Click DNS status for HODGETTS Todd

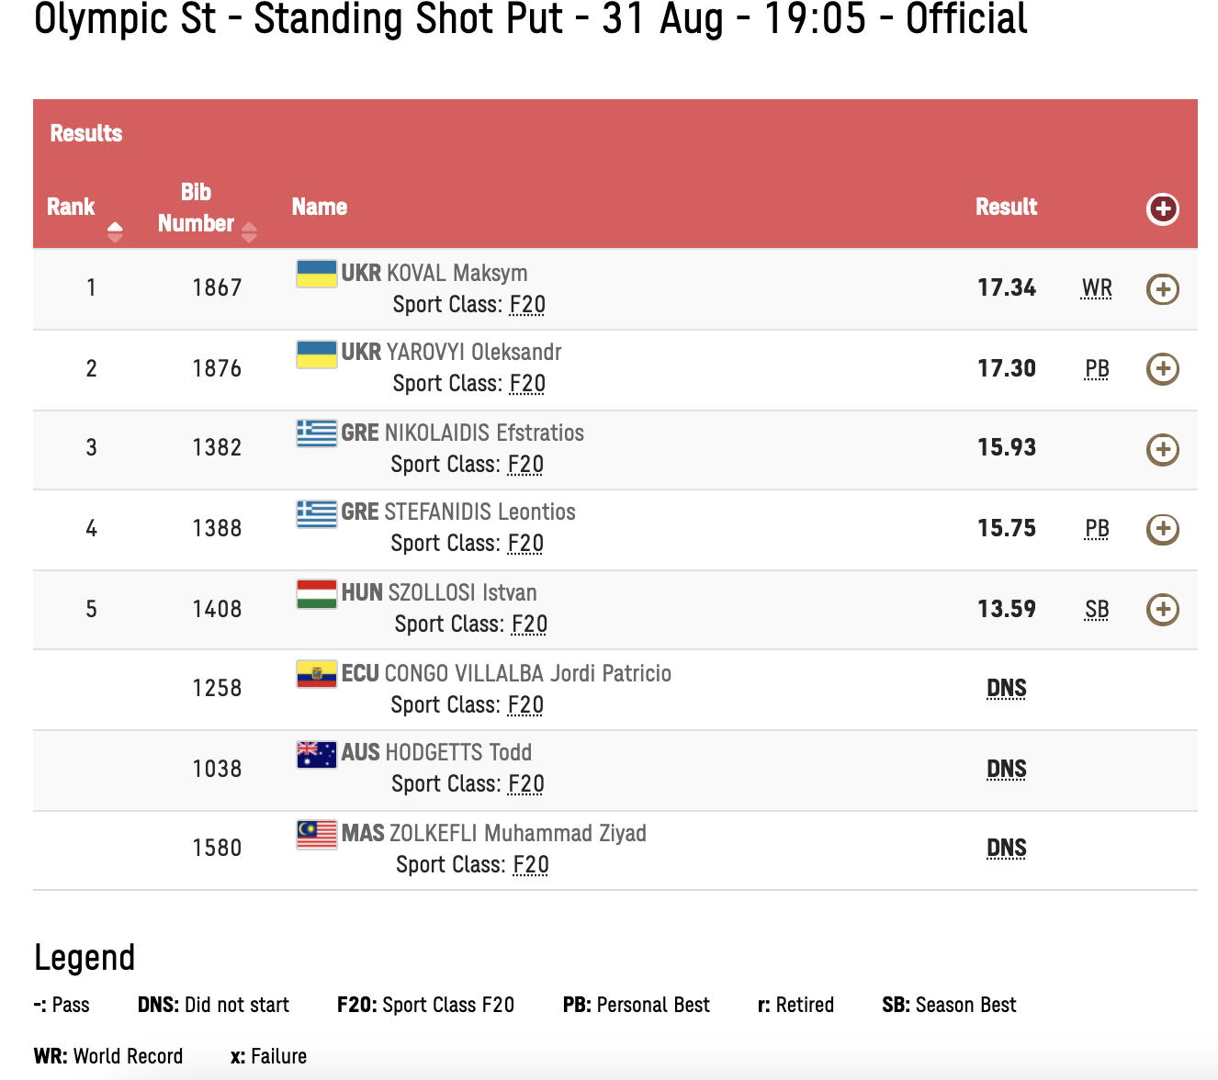pos(1006,770)
